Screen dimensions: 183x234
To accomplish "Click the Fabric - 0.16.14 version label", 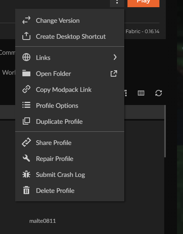I will tap(142, 32).
